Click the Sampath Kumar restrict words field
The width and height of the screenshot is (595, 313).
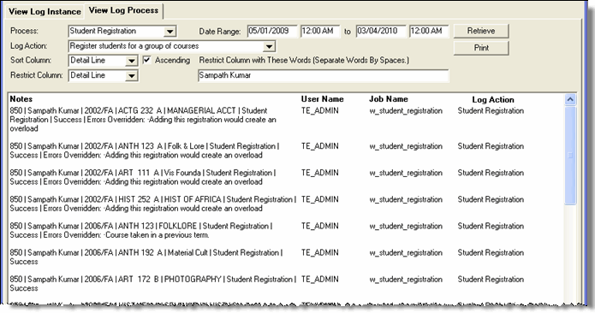pyautogui.click(x=323, y=75)
